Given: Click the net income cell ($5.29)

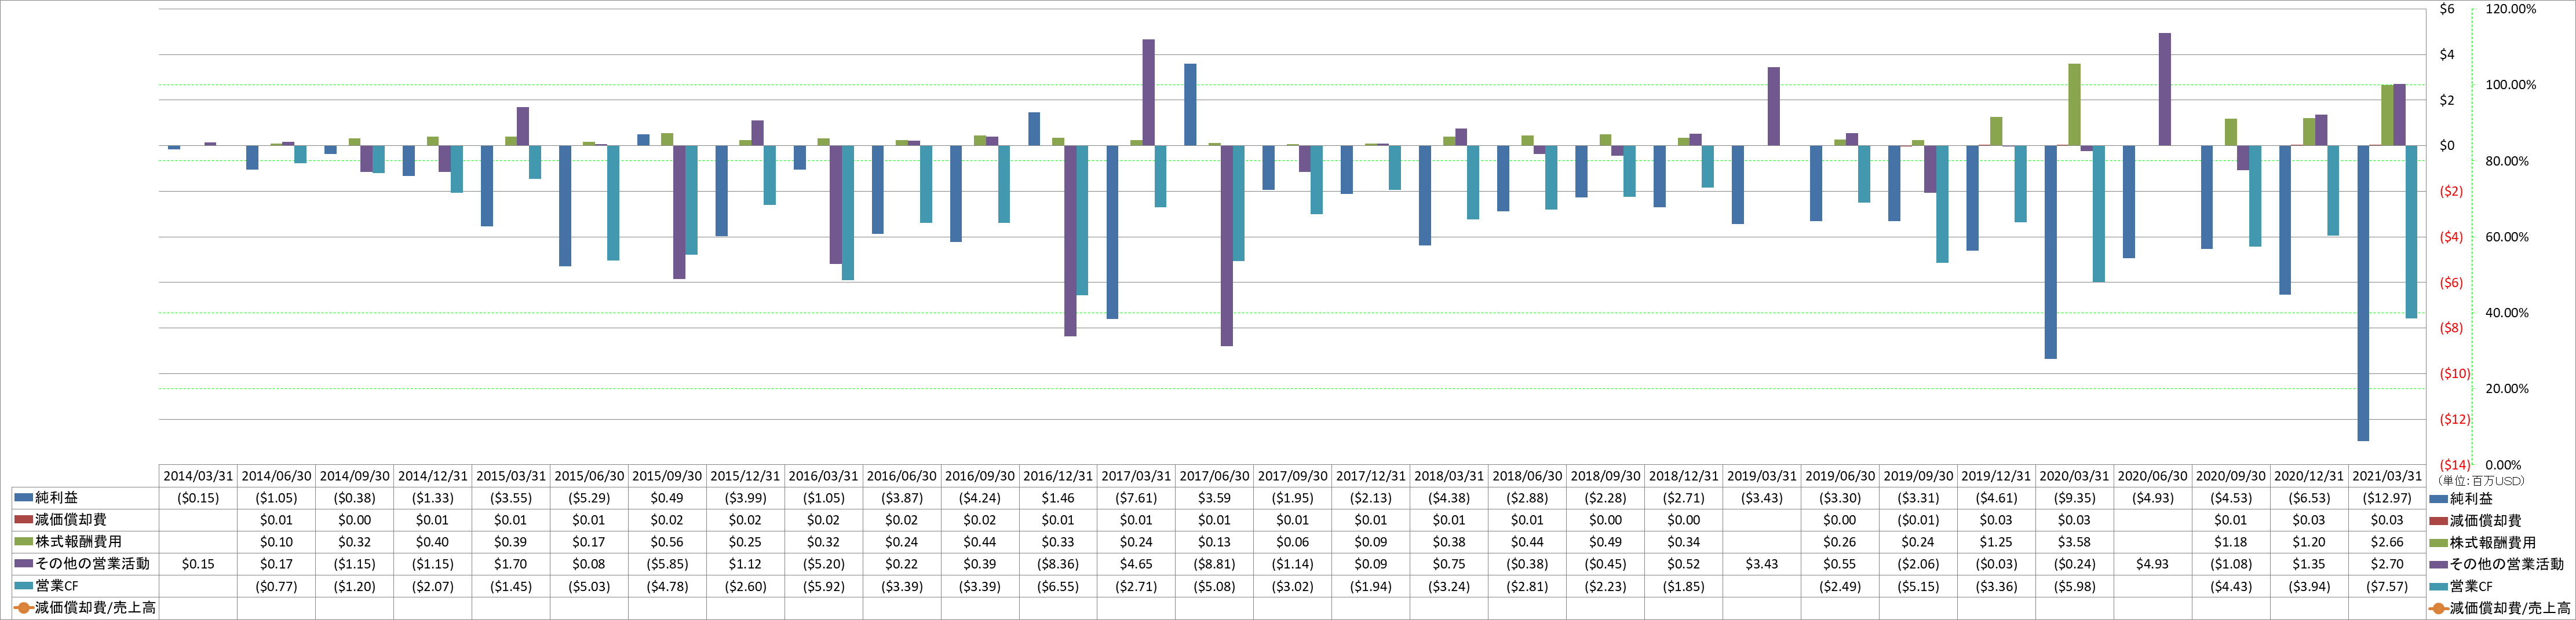Looking at the screenshot, I should pos(589,497).
